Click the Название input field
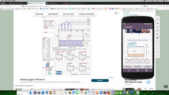This screenshot has width=169, height=95. point(52,19)
